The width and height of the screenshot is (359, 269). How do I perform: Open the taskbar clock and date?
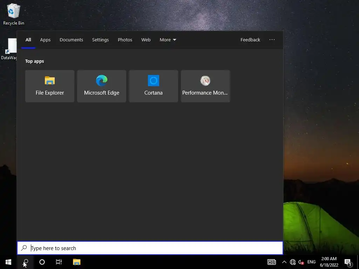(329, 262)
